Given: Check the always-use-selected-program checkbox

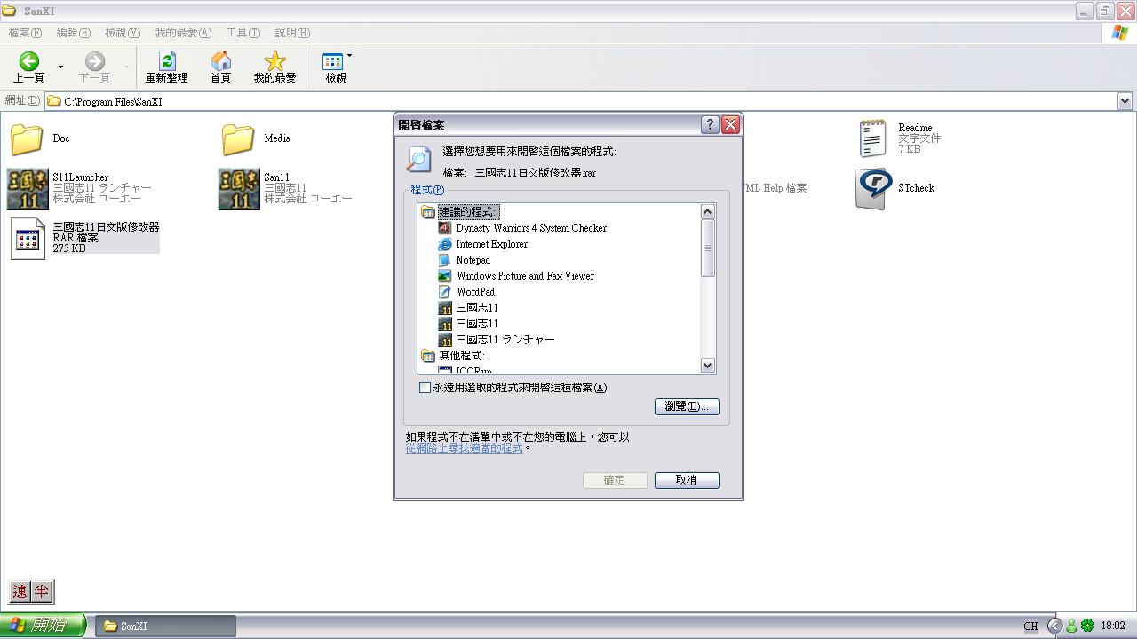Looking at the screenshot, I should (425, 388).
